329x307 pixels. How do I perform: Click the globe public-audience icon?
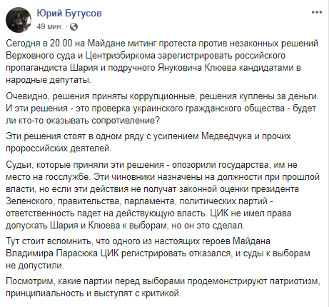pos(74,26)
